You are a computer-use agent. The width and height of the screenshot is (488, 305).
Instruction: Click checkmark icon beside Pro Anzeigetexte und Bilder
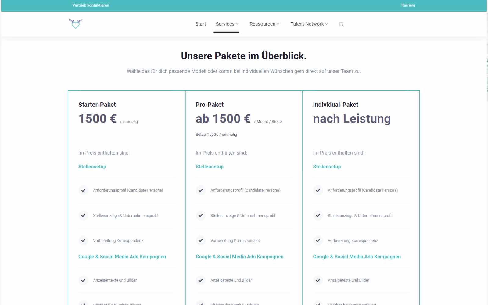(x=201, y=280)
